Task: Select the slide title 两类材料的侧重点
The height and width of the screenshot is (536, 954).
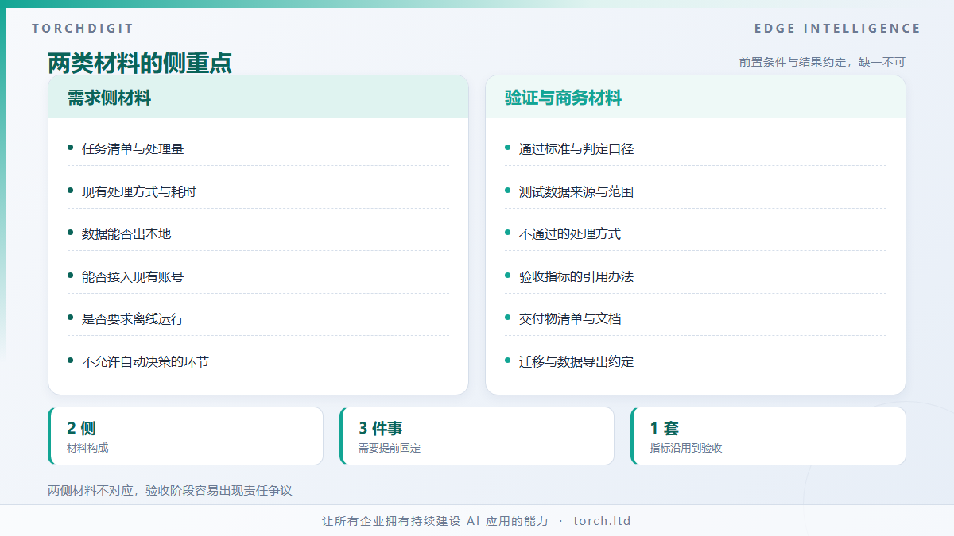Action: [140, 63]
